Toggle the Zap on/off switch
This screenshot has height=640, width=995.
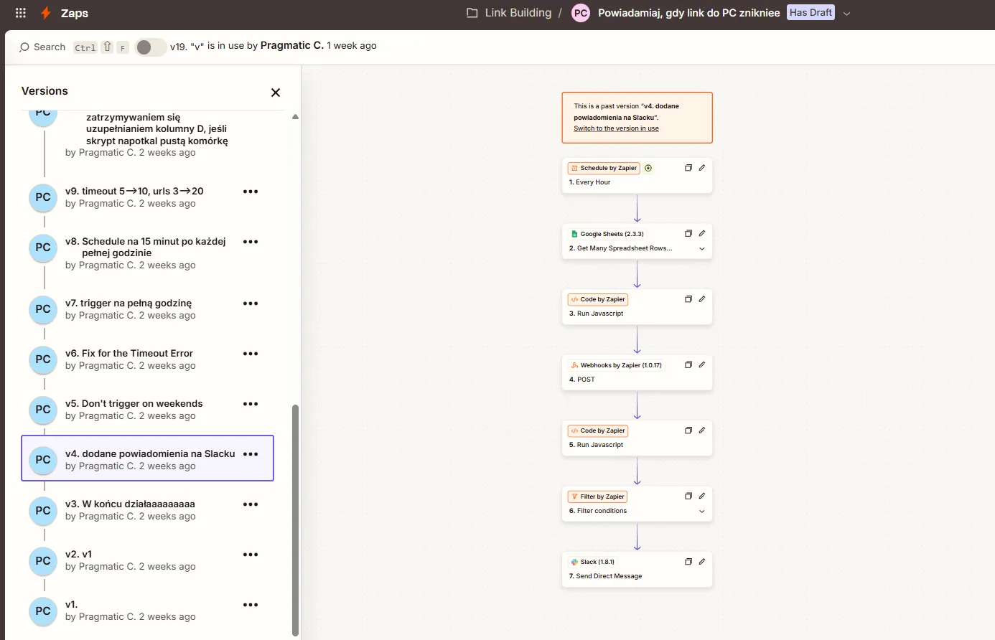click(x=150, y=47)
